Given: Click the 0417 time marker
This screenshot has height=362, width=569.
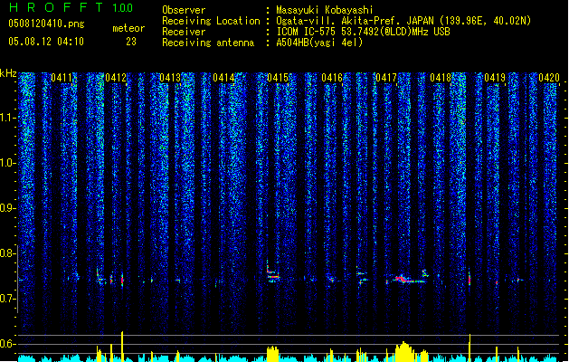Looking at the screenshot, I should [x=386, y=78].
